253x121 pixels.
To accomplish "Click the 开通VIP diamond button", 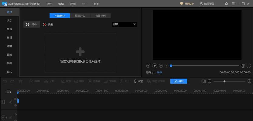I will coord(187,4).
